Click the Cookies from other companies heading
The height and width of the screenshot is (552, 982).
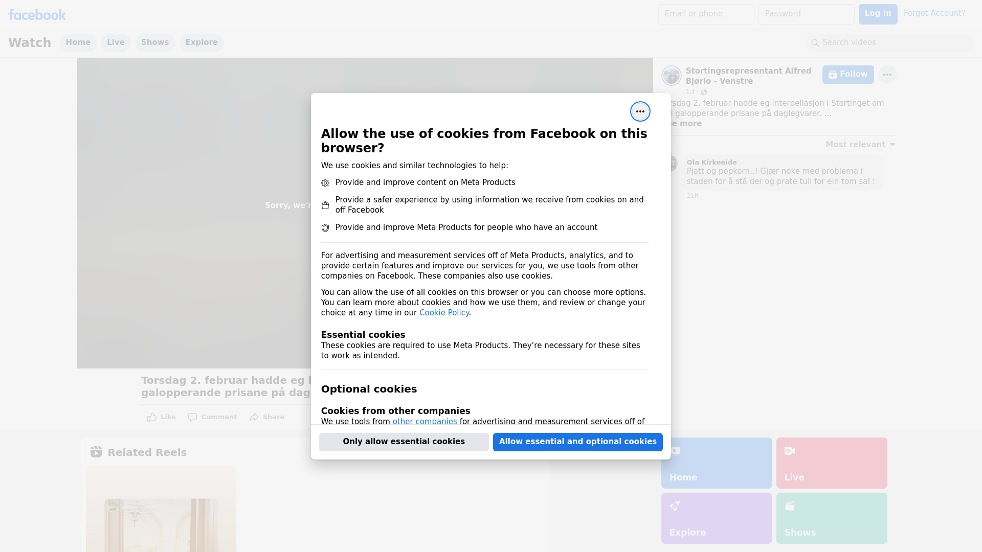point(395,411)
